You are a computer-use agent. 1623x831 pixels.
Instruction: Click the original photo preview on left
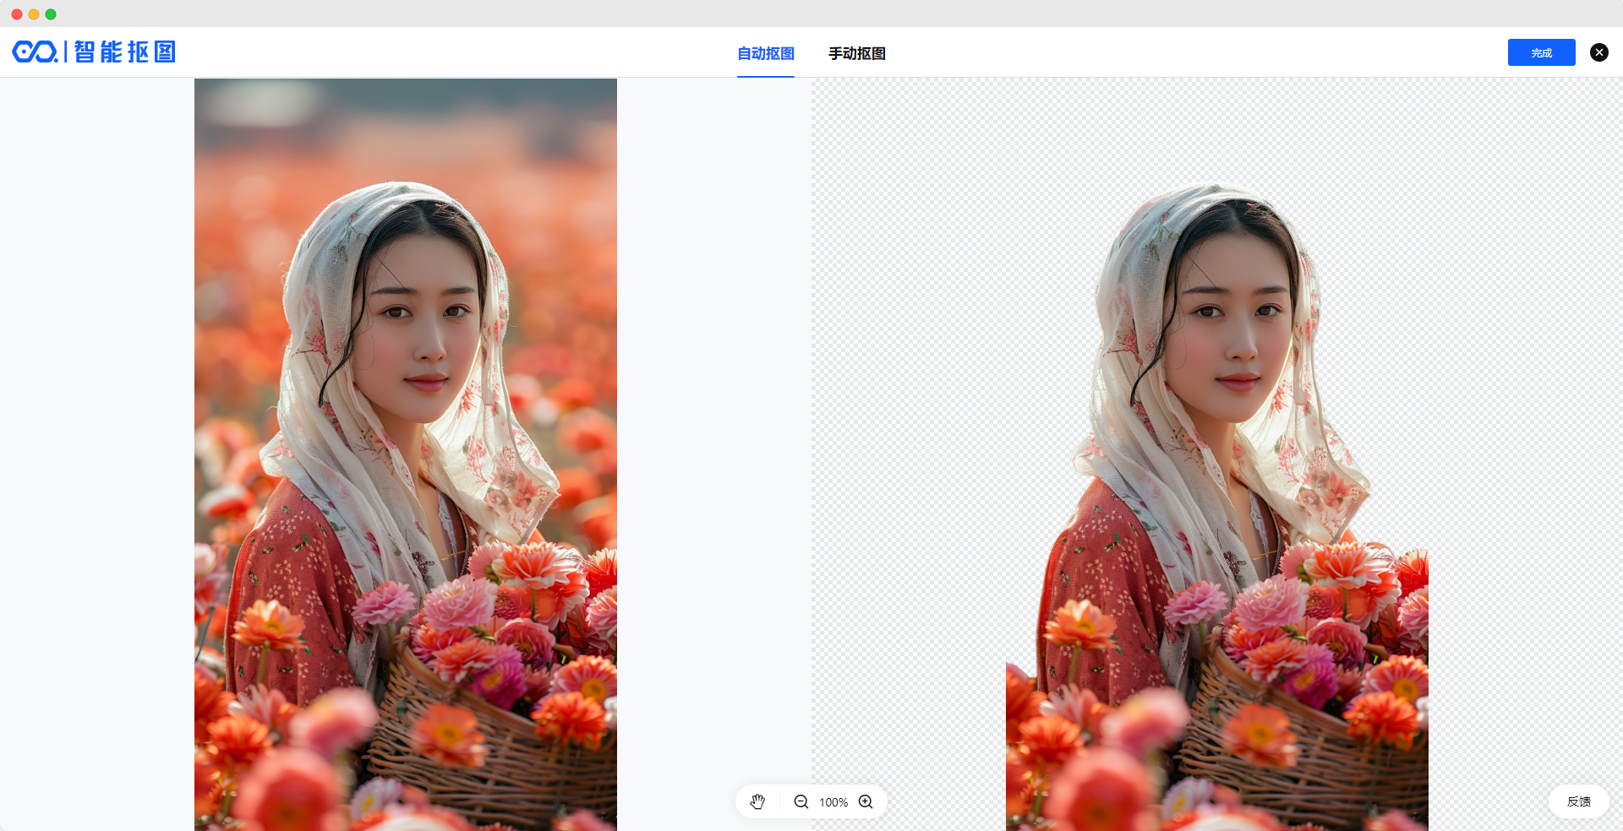coord(406,454)
